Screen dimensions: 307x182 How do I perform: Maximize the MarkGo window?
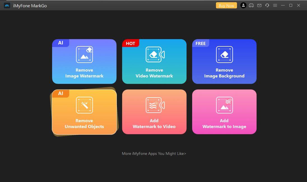pos(291,5)
